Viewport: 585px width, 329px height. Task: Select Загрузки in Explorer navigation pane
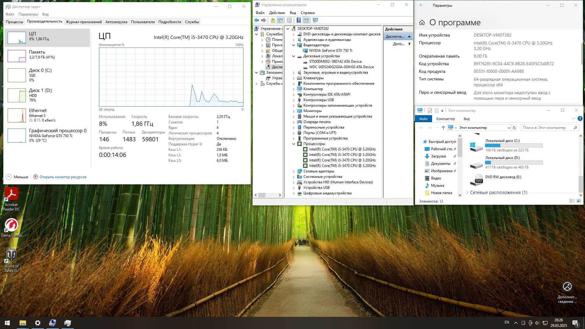click(438, 156)
